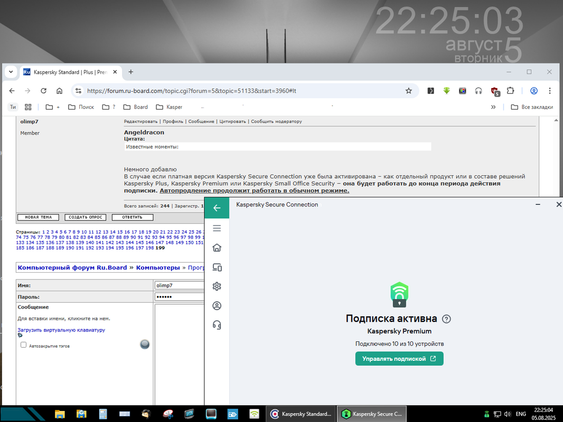Open the tab search dropdown arrow
Image resolution: width=563 pixels, height=422 pixels.
pyautogui.click(x=11, y=72)
